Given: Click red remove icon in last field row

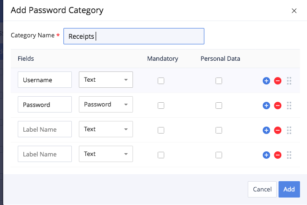Looking at the screenshot, I should click(x=277, y=155).
